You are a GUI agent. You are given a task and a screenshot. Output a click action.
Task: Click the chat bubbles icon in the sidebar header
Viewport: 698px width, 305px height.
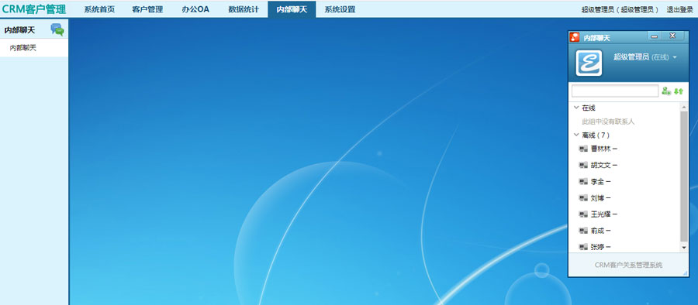pos(57,29)
